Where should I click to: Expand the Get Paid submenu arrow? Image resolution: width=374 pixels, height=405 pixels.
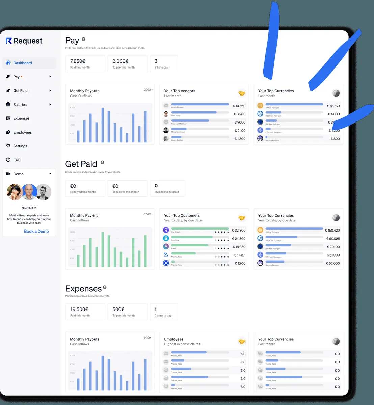point(50,90)
